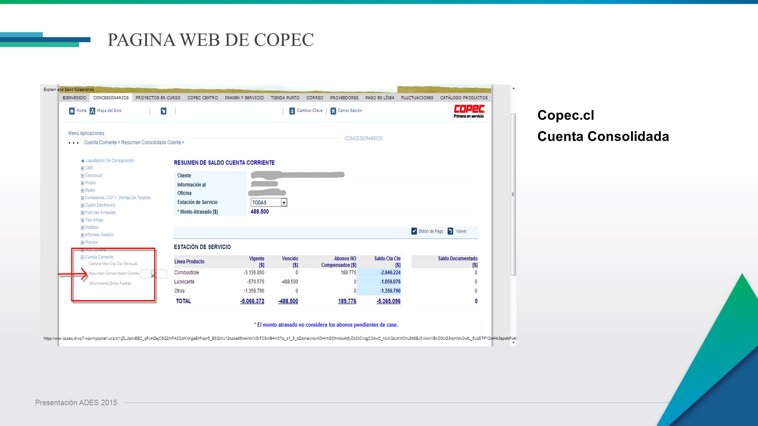
Task: Click the scrollbar down arrow
Action: pos(513,343)
